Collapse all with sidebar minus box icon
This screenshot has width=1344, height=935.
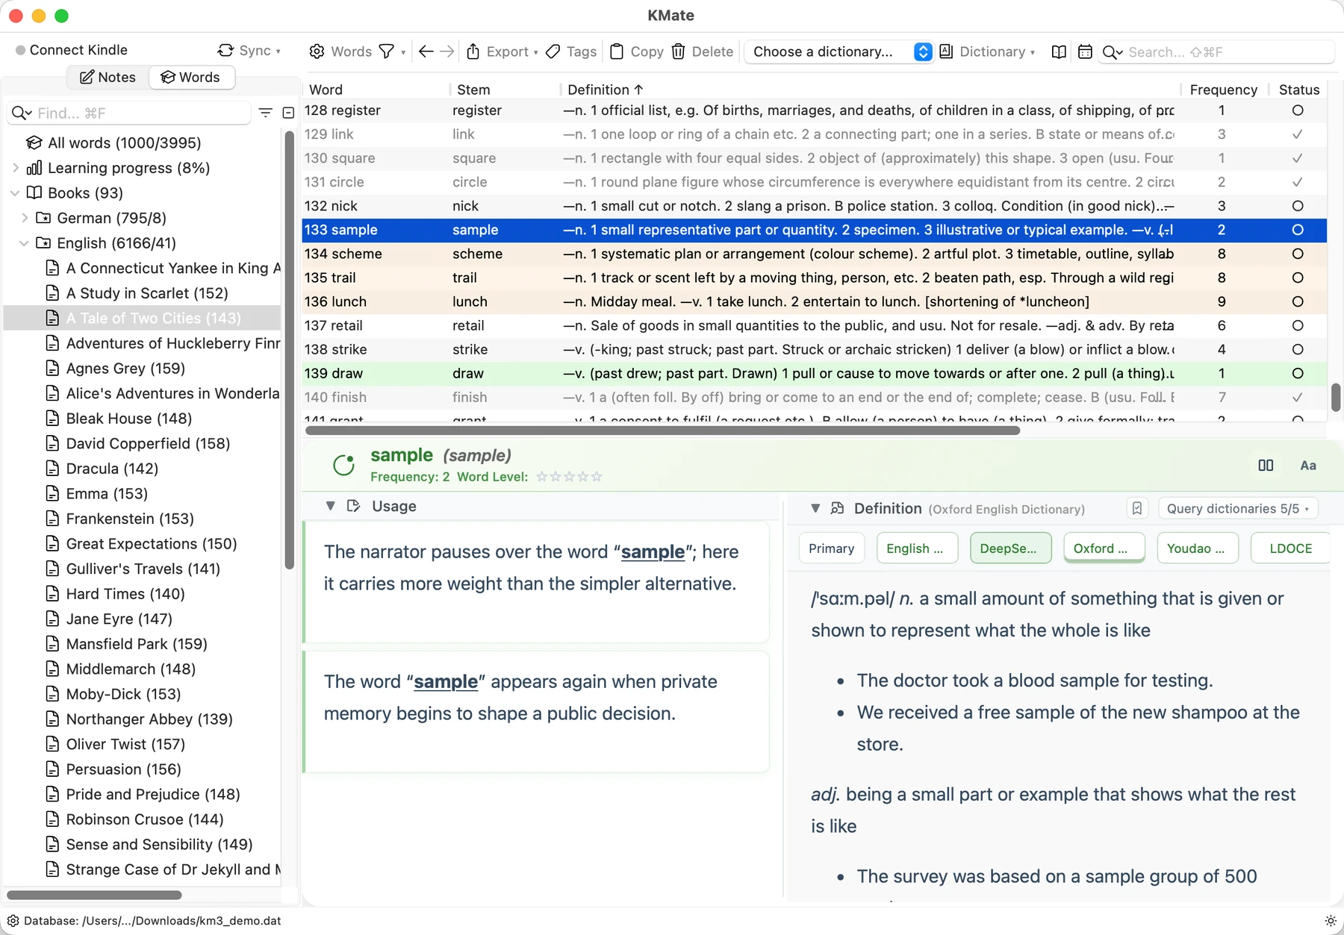288,113
